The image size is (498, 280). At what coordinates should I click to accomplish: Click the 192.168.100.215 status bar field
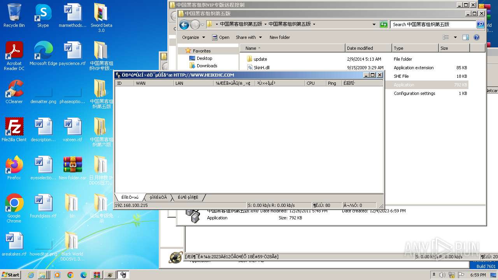(x=181, y=205)
